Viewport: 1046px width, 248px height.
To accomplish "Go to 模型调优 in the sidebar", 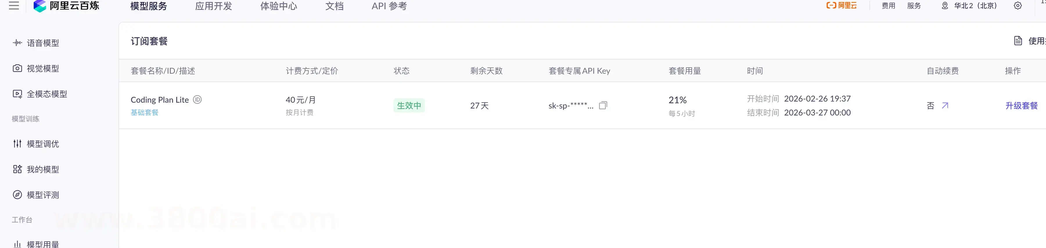I will [43, 144].
